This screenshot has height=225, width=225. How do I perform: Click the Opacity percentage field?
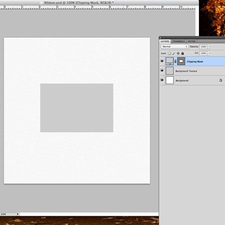tap(203, 46)
